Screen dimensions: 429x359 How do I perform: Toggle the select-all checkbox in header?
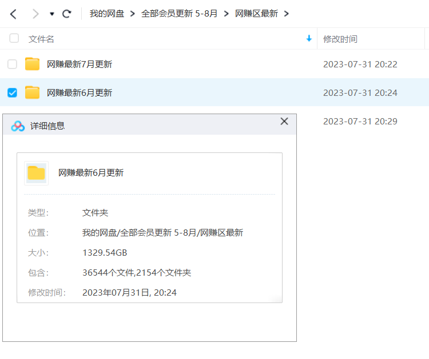(x=14, y=39)
